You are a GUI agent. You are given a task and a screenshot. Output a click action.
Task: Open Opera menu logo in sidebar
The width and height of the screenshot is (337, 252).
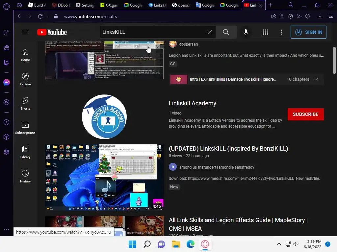point(7,7)
